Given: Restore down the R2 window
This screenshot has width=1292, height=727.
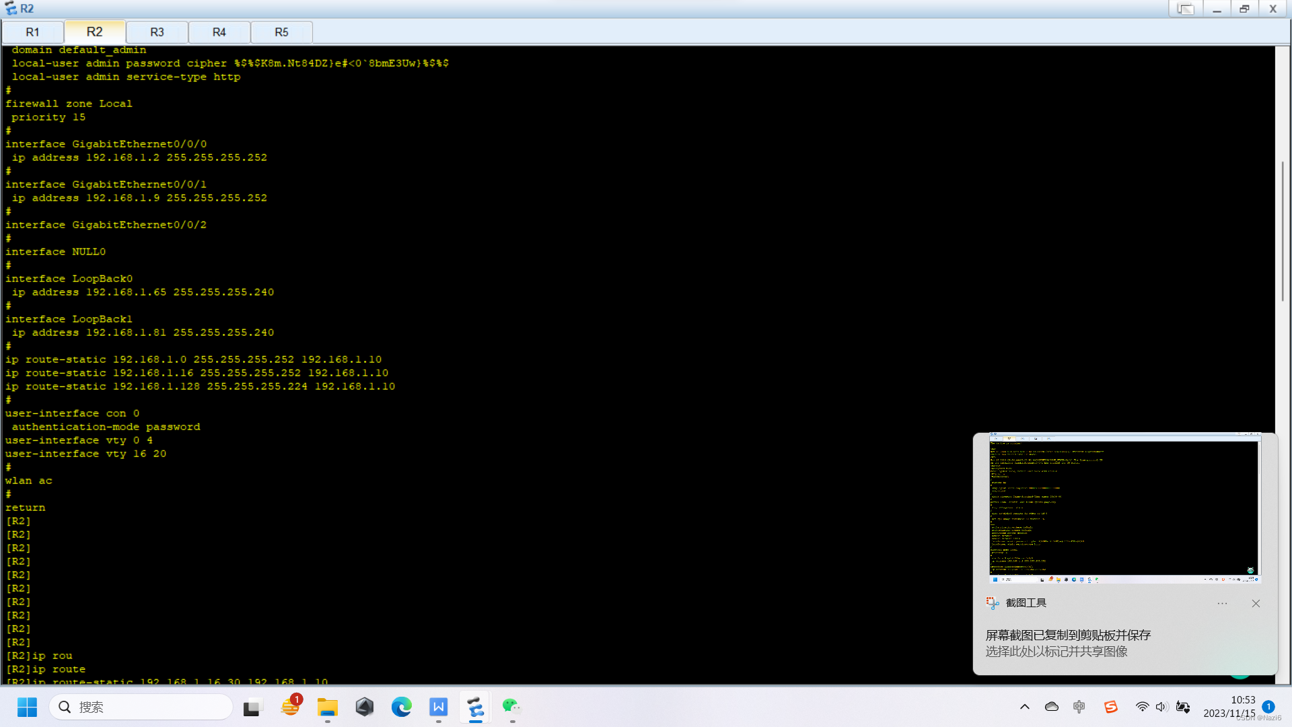Looking at the screenshot, I should (x=1244, y=9).
